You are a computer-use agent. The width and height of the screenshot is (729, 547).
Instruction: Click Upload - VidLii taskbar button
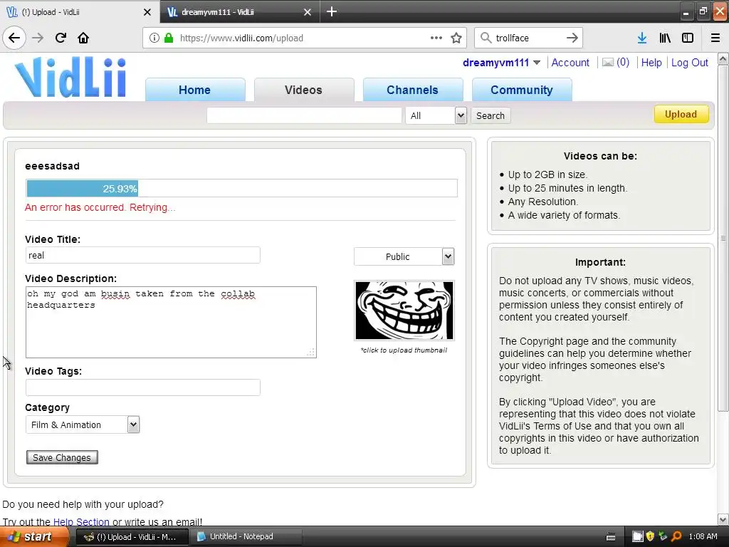click(x=132, y=537)
